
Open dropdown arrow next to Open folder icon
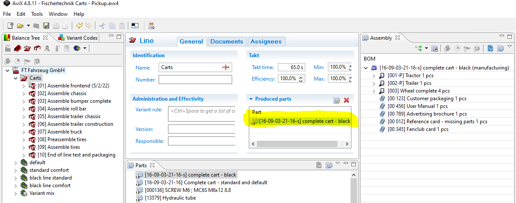pos(28,26)
